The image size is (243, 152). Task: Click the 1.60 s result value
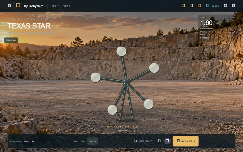pos(207,23)
